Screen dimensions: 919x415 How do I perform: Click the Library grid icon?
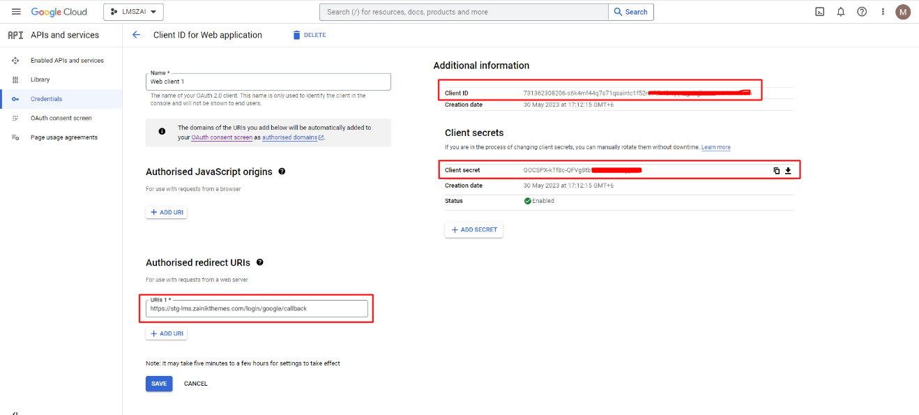[x=15, y=80]
